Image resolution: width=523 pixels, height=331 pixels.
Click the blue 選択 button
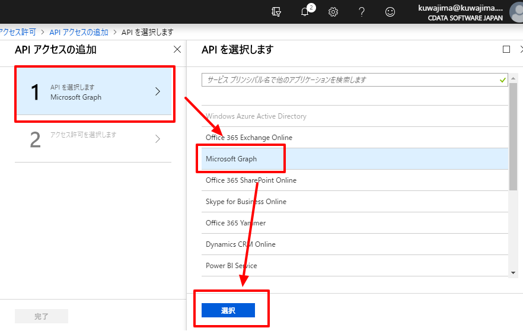pyautogui.click(x=228, y=310)
